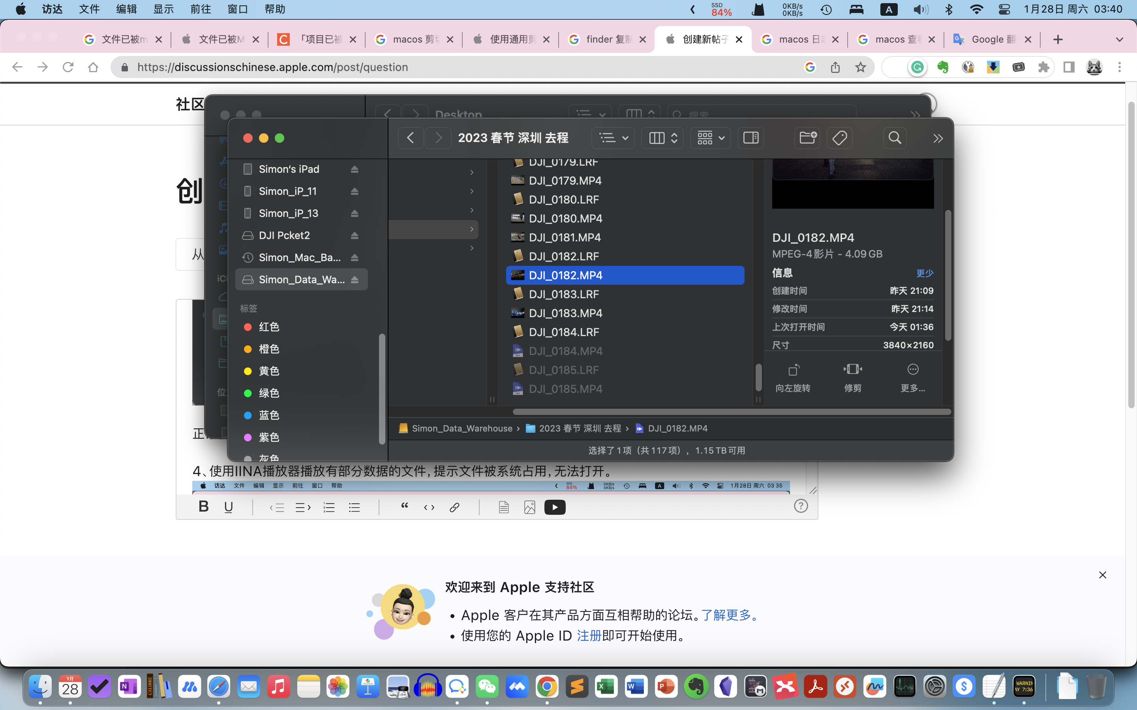Click the 更少 link in info panel

924,273
